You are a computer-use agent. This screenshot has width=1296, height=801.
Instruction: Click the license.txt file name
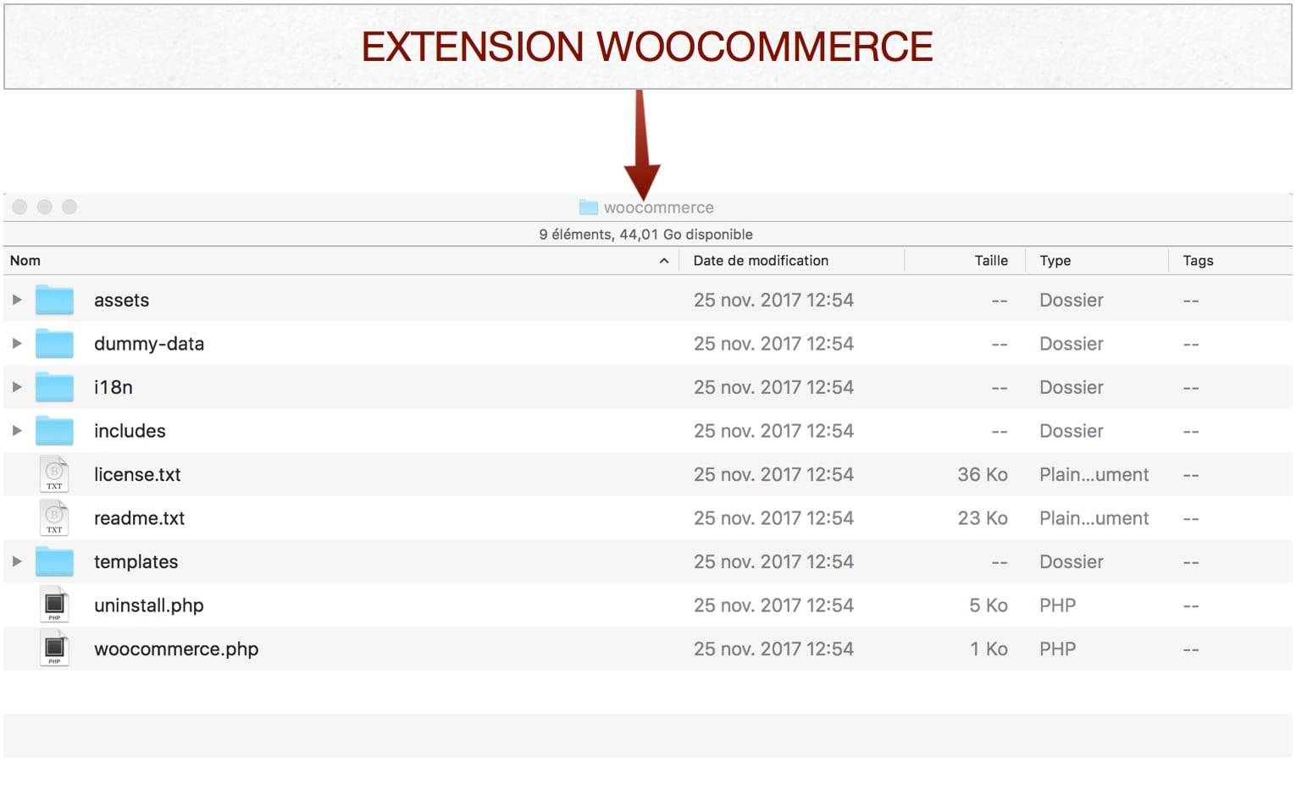[137, 474]
